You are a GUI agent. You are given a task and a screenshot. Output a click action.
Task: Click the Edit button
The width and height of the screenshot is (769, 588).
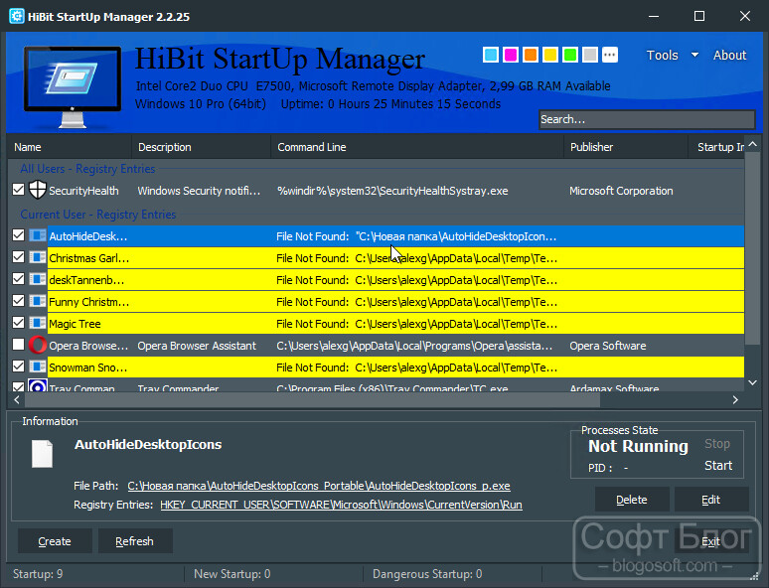pos(711,500)
